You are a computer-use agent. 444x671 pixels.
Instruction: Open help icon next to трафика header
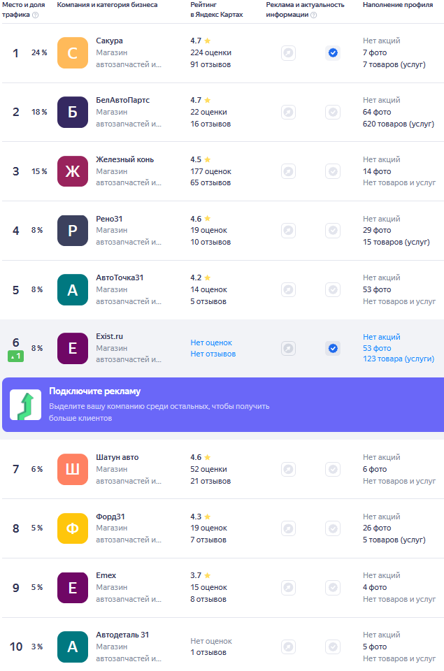(x=36, y=15)
